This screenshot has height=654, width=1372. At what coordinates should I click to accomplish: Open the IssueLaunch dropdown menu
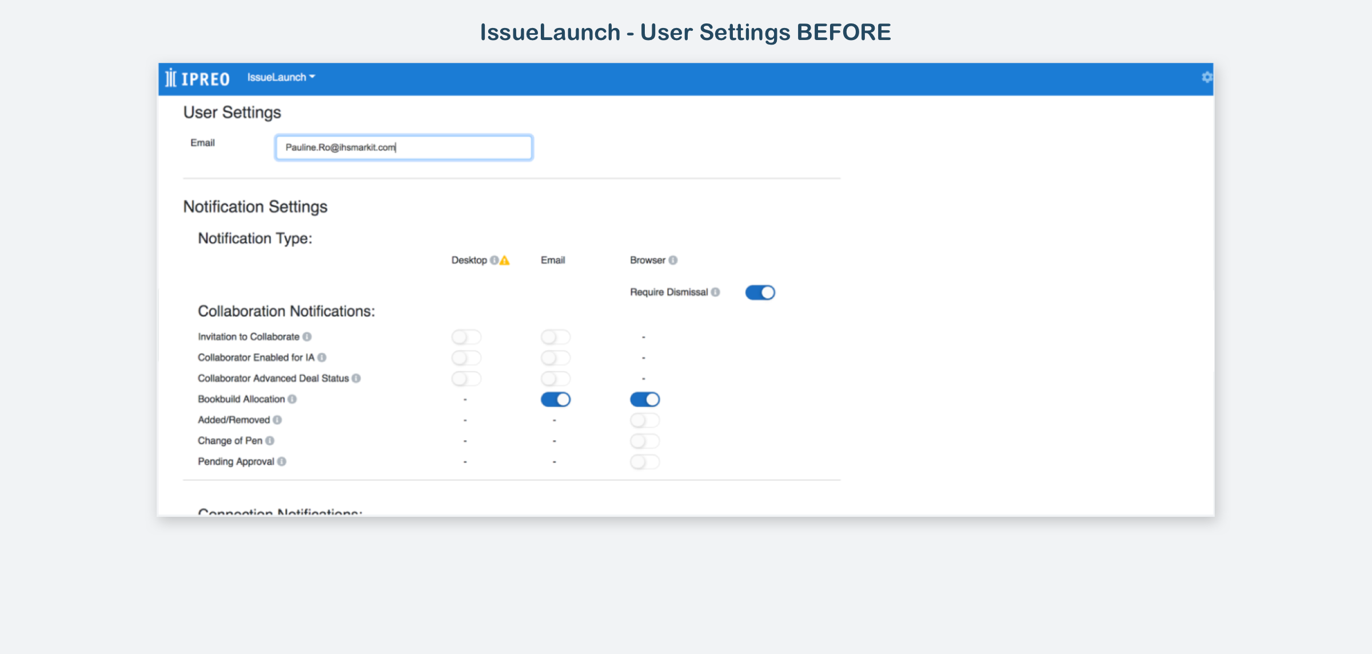pos(281,77)
